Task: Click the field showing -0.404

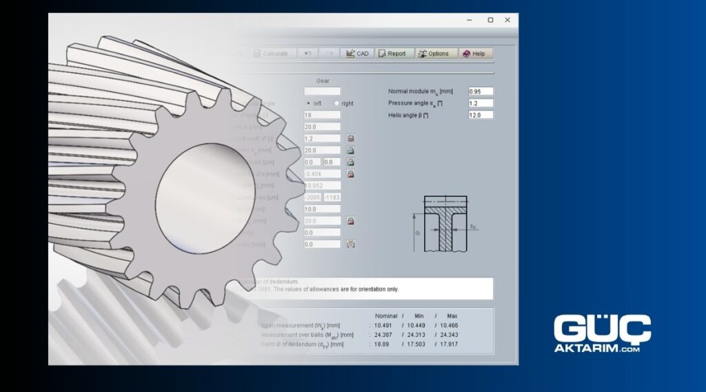Action: click(322, 174)
